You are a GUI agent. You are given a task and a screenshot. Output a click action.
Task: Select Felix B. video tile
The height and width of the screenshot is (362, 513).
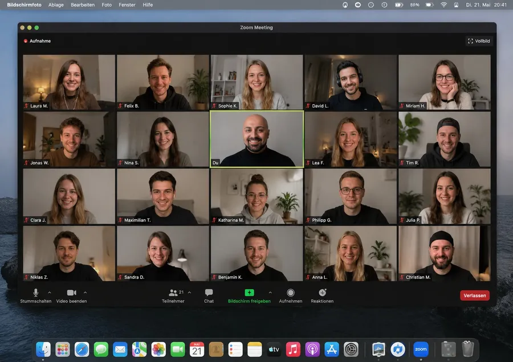click(x=163, y=82)
